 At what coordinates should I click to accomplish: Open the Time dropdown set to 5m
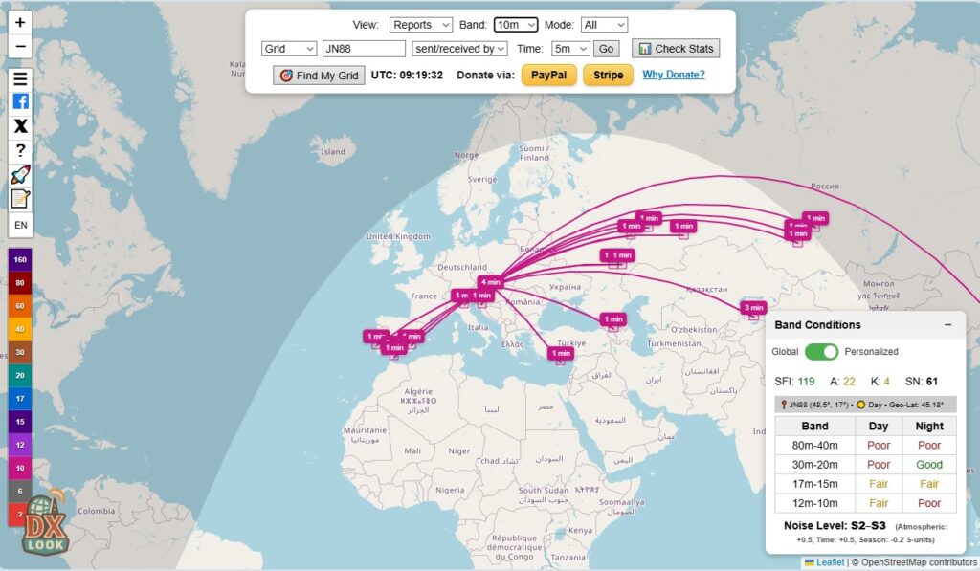569,49
